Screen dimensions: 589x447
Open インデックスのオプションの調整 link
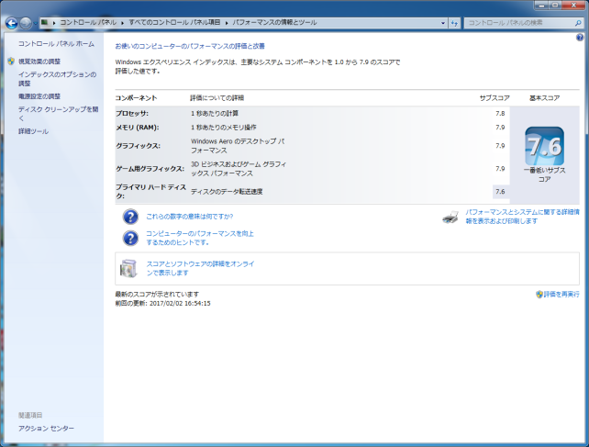[x=57, y=79]
